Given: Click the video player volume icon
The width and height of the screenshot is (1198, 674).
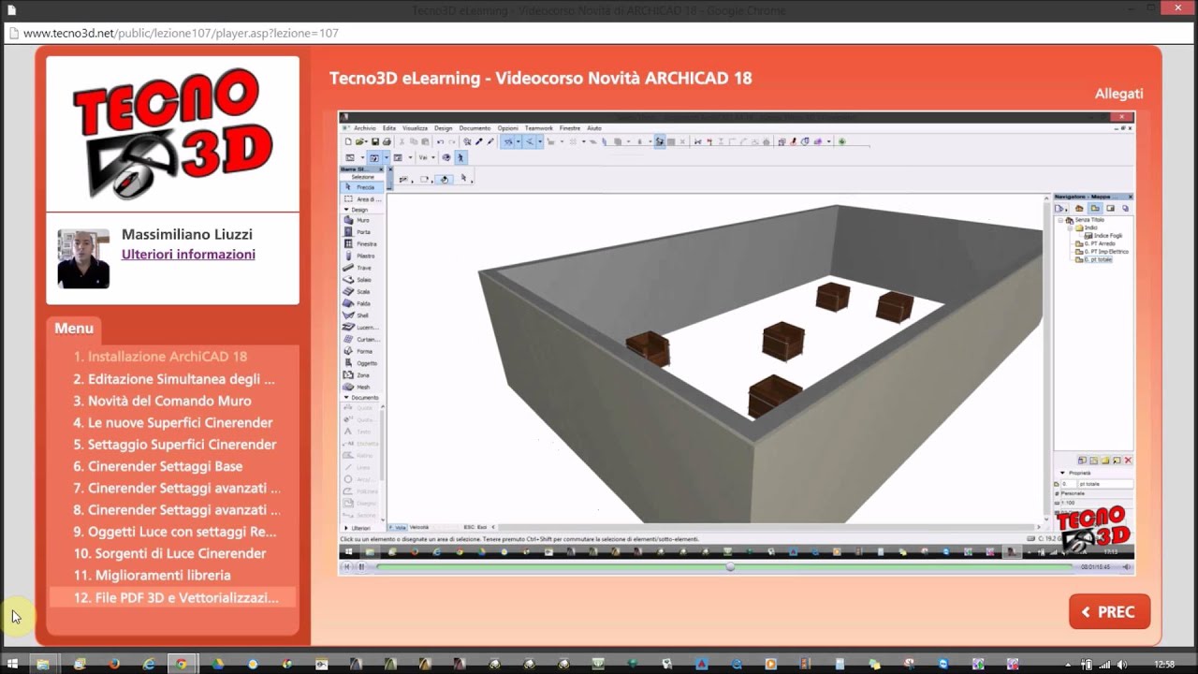Looking at the screenshot, I should pyautogui.click(x=1126, y=566).
